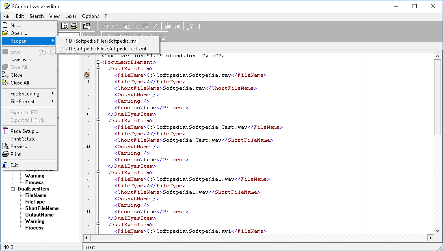The image size is (443, 251).
Task: Click the xml version declaration line
Action: click(163, 56)
